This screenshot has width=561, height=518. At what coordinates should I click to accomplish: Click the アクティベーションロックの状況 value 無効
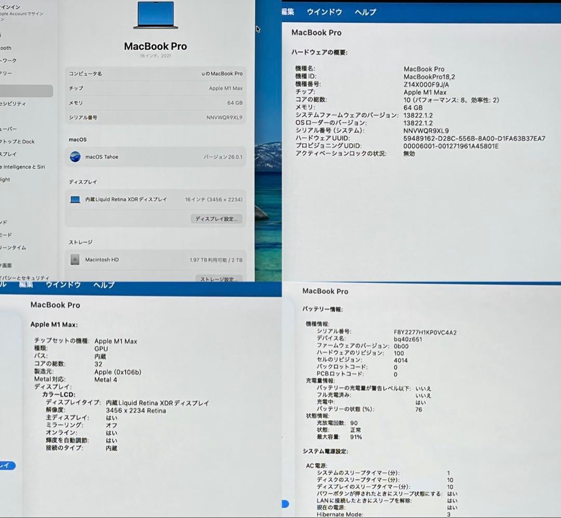click(x=409, y=154)
